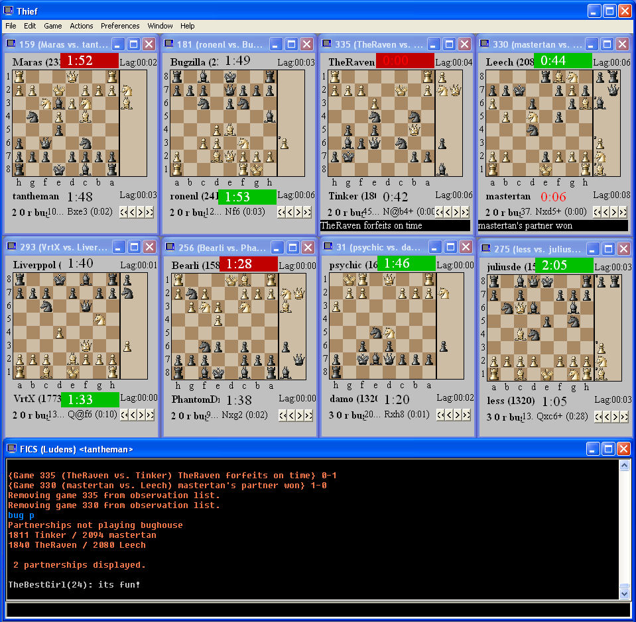Viewport: 636px width, 622px height.
Task: Click the Thief application title bar icon
Action: (x=8, y=11)
